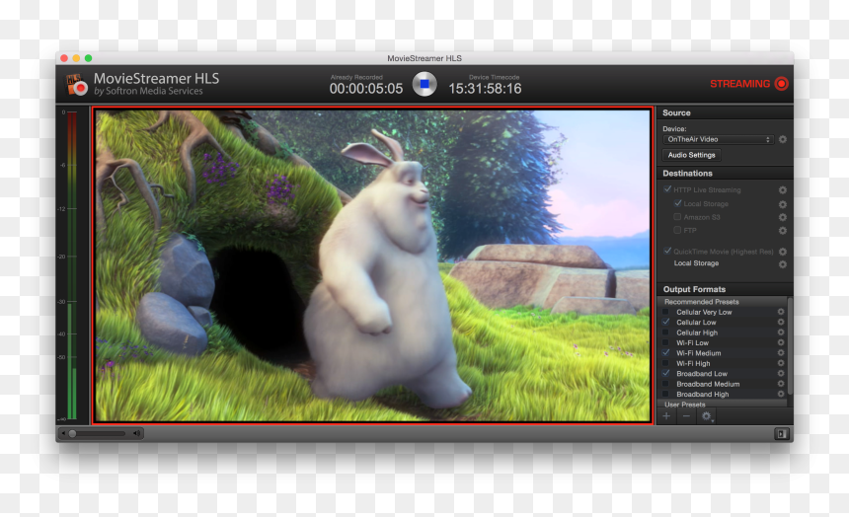Add a new preset with the plus button
Screen dimensions: 849x517
coord(666,416)
